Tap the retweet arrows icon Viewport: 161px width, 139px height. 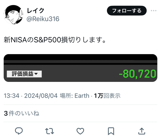coord(50,131)
